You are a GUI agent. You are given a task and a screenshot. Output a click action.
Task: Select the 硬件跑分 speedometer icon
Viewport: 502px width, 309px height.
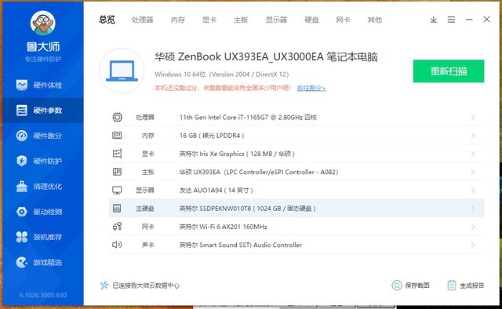(x=22, y=136)
